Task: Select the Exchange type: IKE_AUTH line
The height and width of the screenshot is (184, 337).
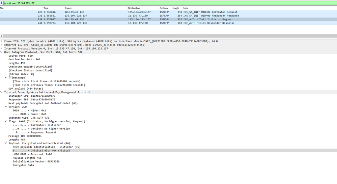Action: point(29,118)
